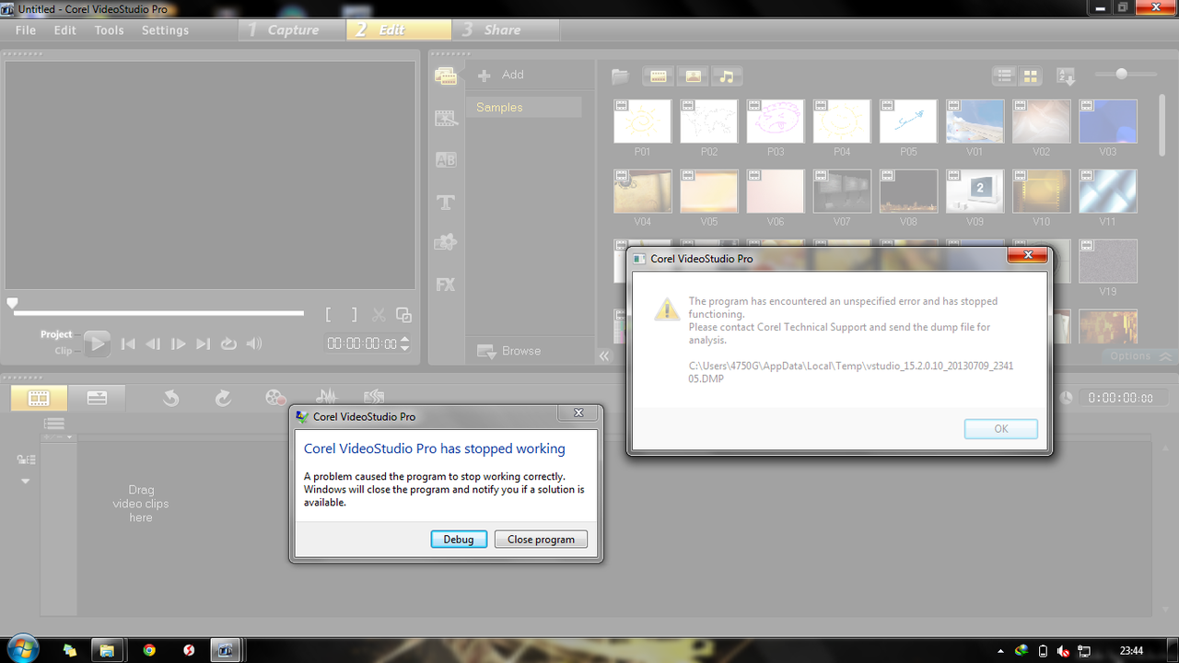Open the FX Filter library icon
The image size is (1179, 663).
point(446,285)
